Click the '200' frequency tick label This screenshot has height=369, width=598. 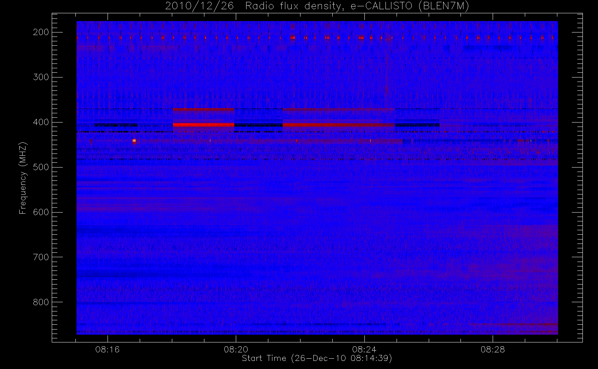pos(41,32)
